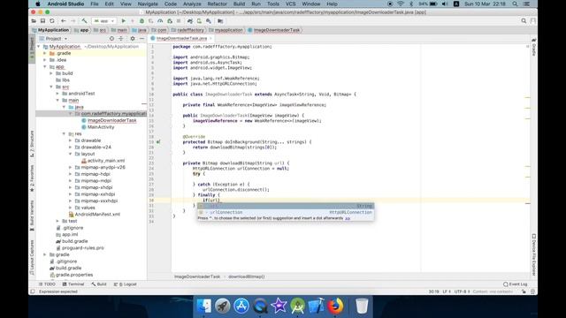566x318 pixels.
Task: Open Project panel settings gear
Action: click(x=133, y=39)
